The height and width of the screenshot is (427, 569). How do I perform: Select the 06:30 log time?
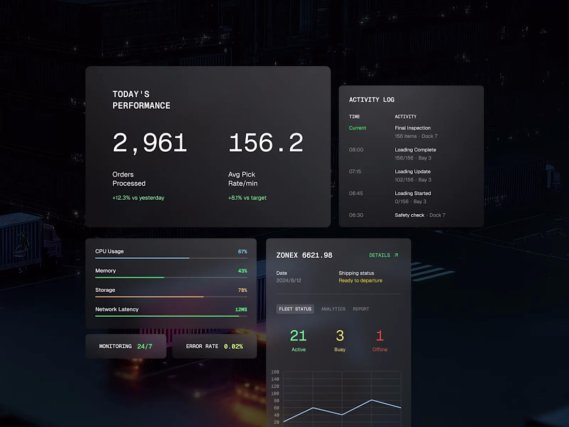tap(356, 215)
